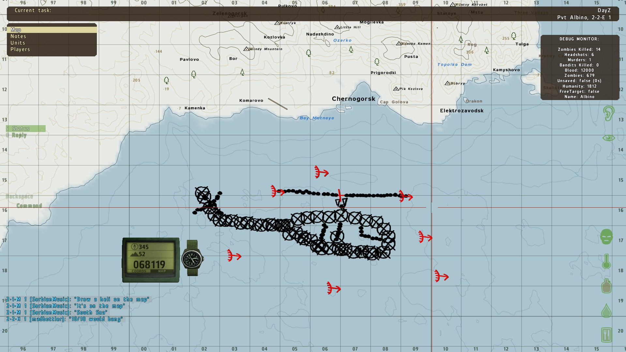Click the bandit face humanity icon
The width and height of the screenshot is (626, 352).
606,237
